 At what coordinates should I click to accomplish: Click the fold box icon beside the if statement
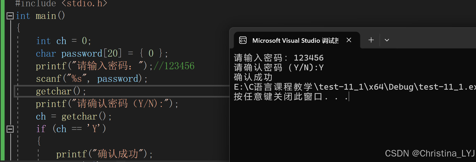click(x=10, y=129)
